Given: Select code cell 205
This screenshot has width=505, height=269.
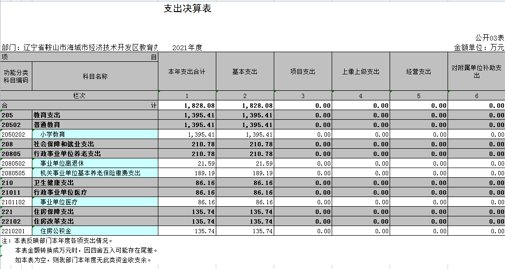Looking at the screenshot, I should [x=16, y=115].
